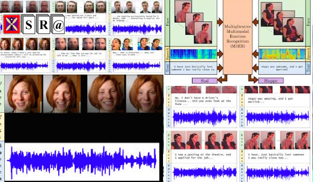Click the vertical Face label on the left diagram edge

tap(167, 22)
